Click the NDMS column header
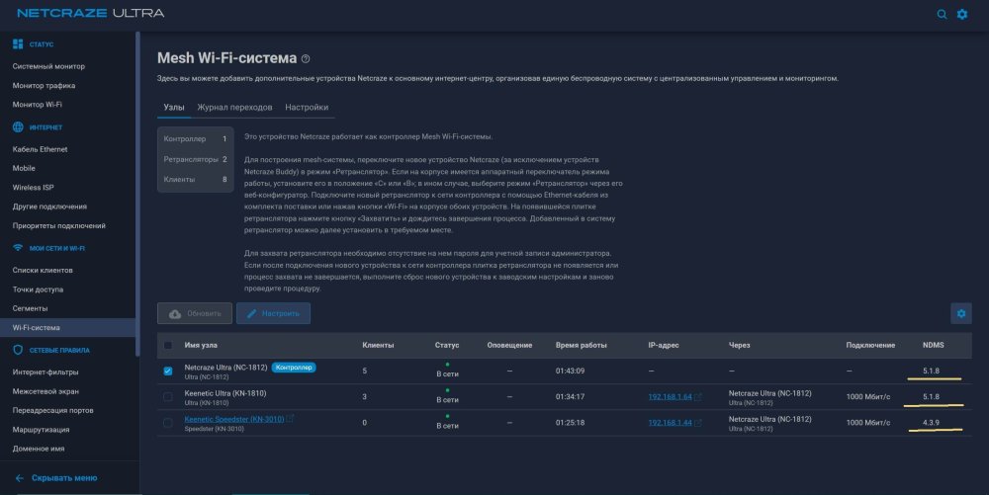This screenshot has height=495, width=989. tap(933, 345)
